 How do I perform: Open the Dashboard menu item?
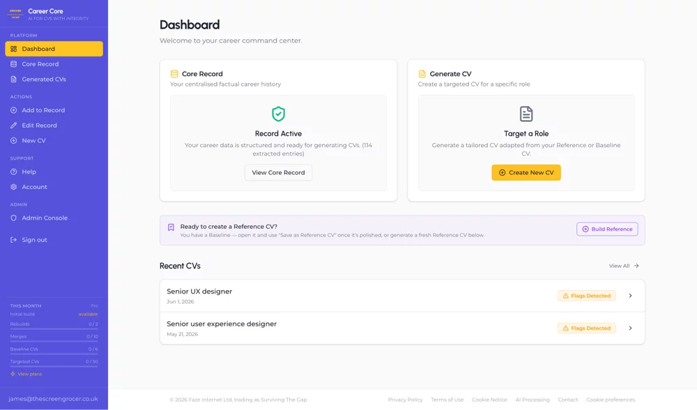pyautogui.click(x=54, y=49)
